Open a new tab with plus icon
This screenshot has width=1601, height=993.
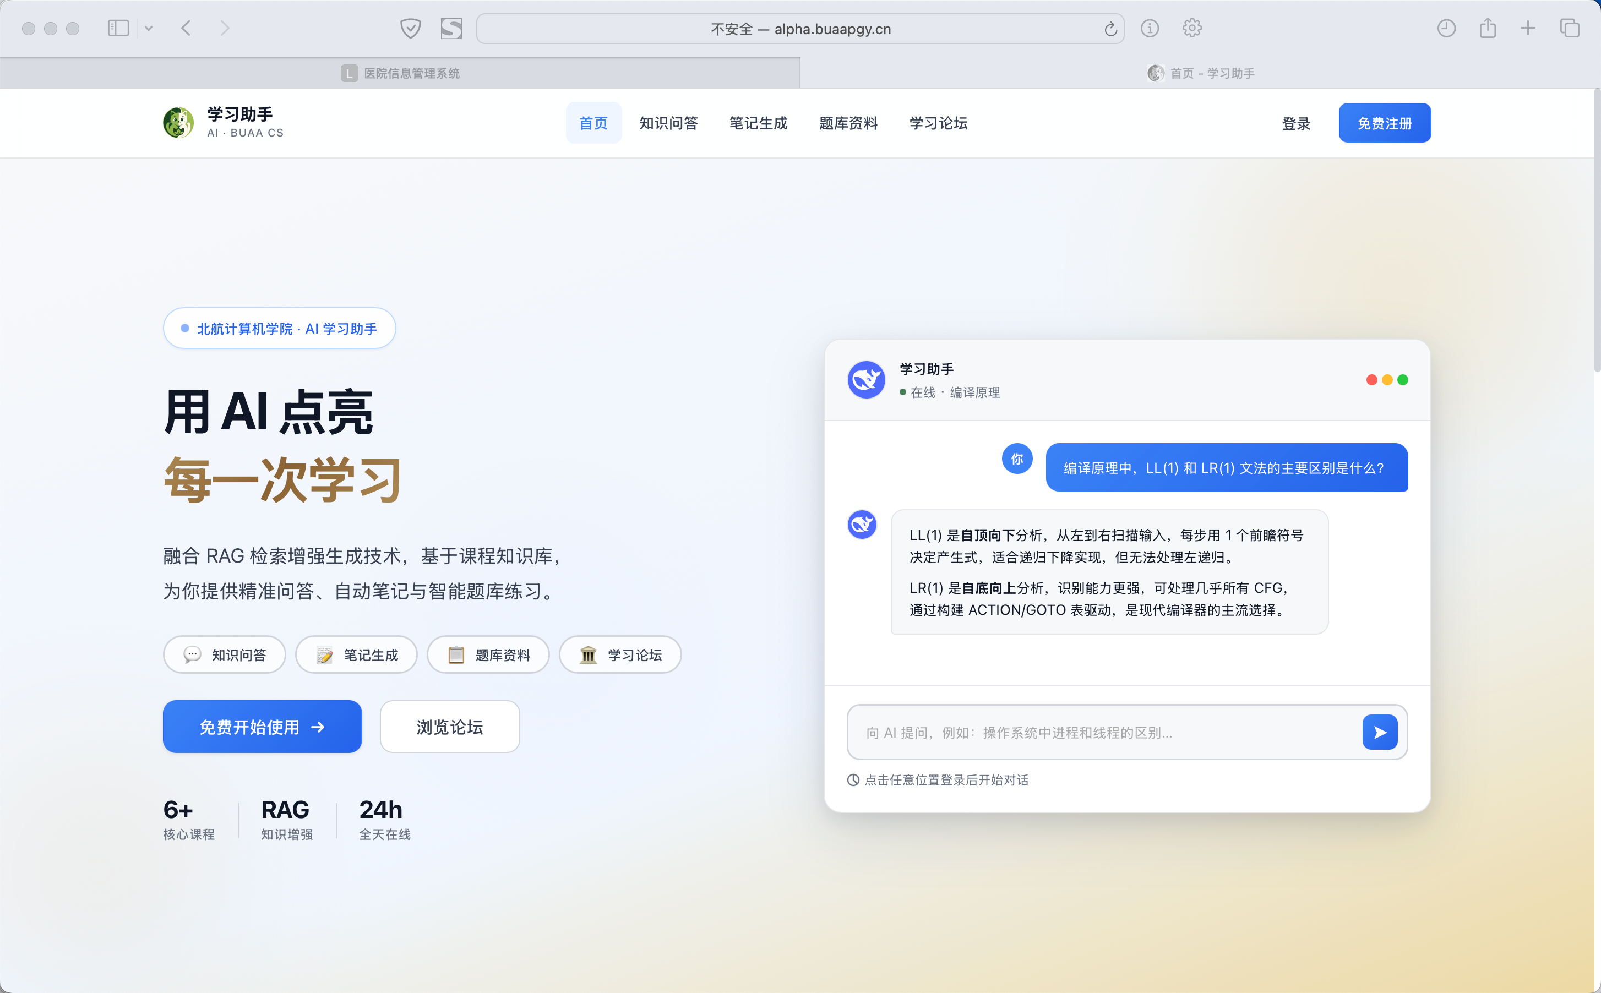[x=1528, y=28]
